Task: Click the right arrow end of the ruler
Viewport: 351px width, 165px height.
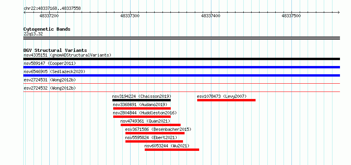Action: click(339, 12)
